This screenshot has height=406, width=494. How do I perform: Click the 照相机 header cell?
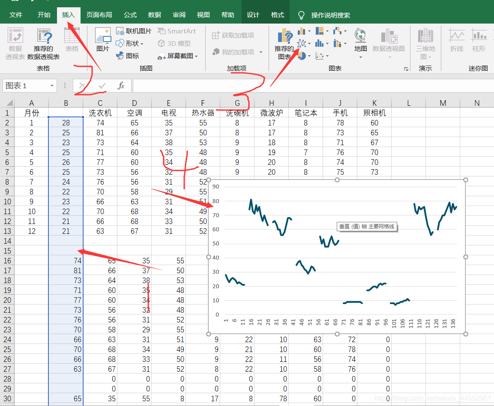point(374,113)
